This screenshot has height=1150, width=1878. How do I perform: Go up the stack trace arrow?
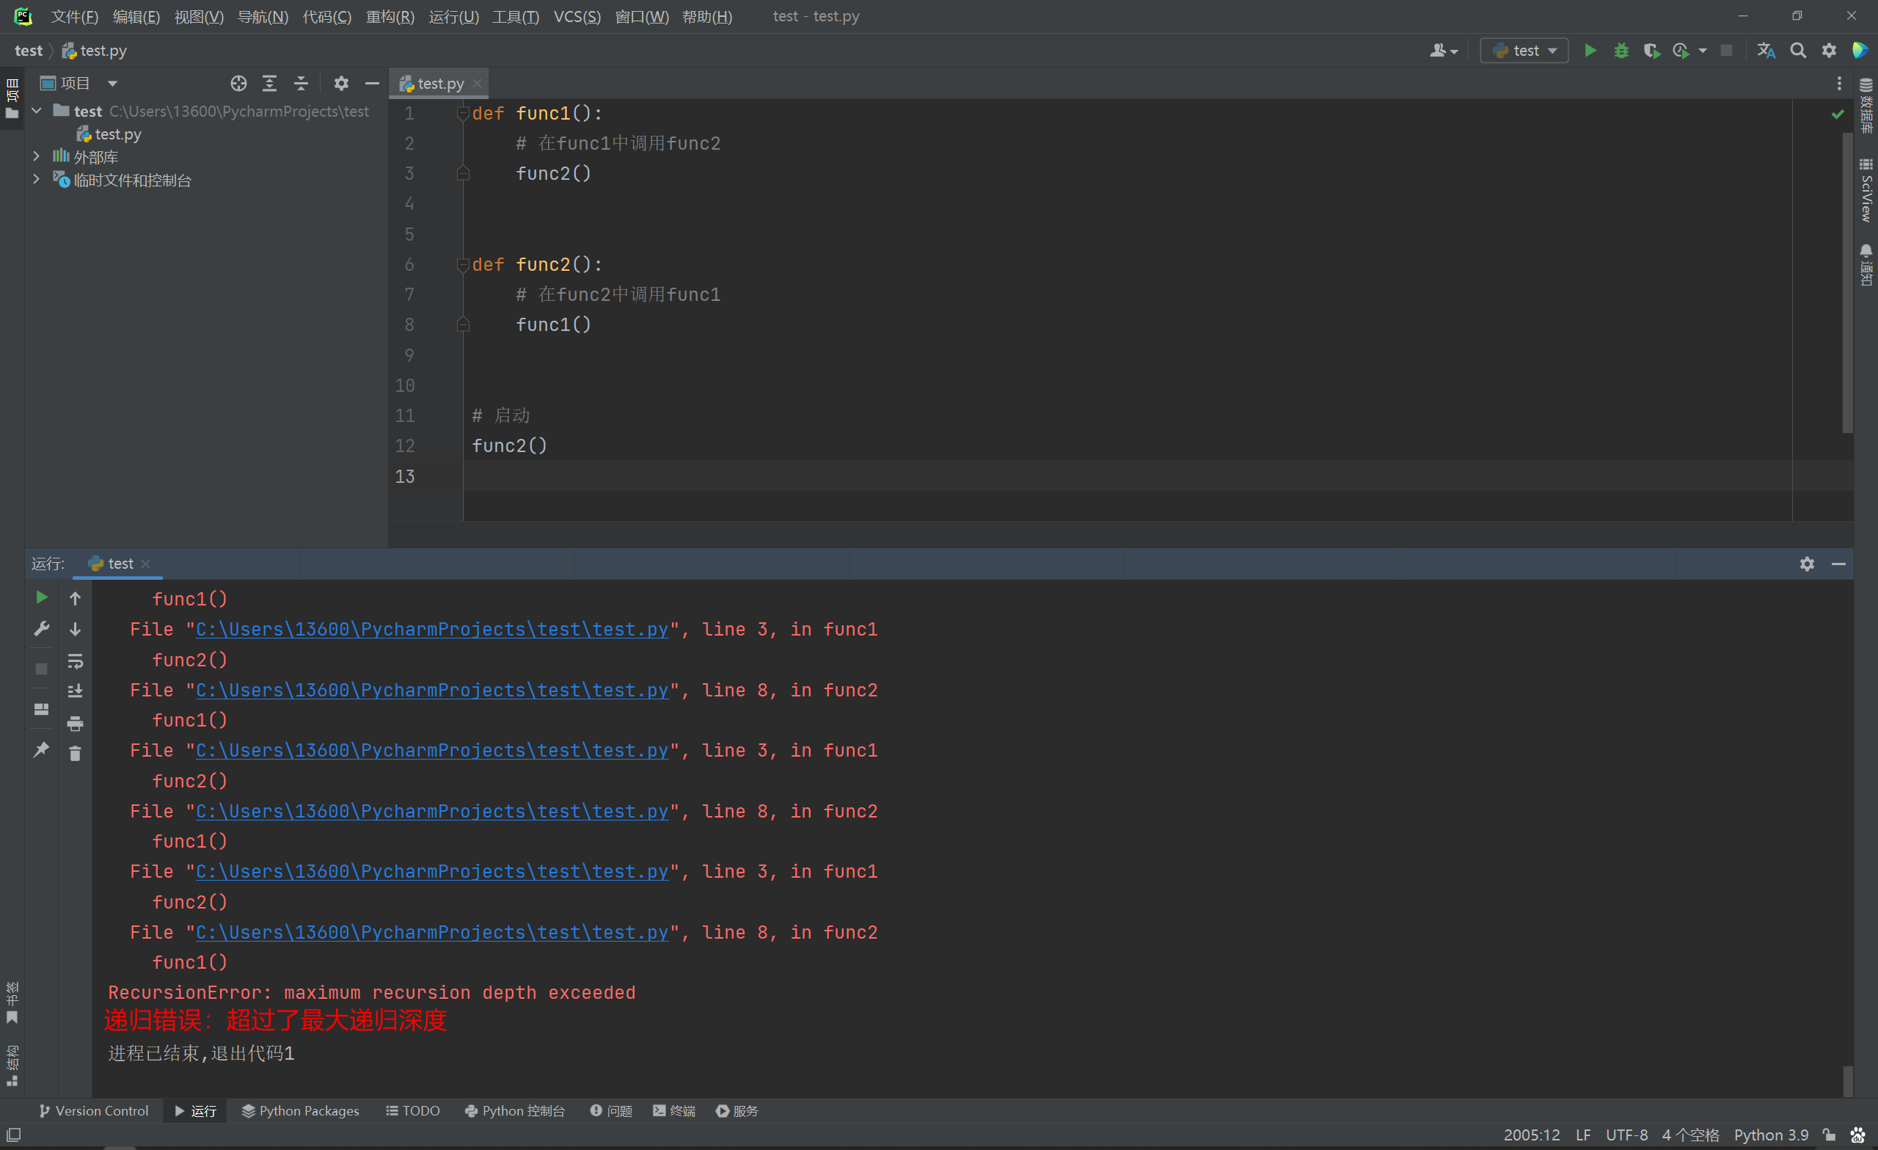point(75,599)
